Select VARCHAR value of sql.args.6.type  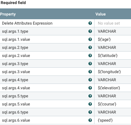tap(107, 112)
